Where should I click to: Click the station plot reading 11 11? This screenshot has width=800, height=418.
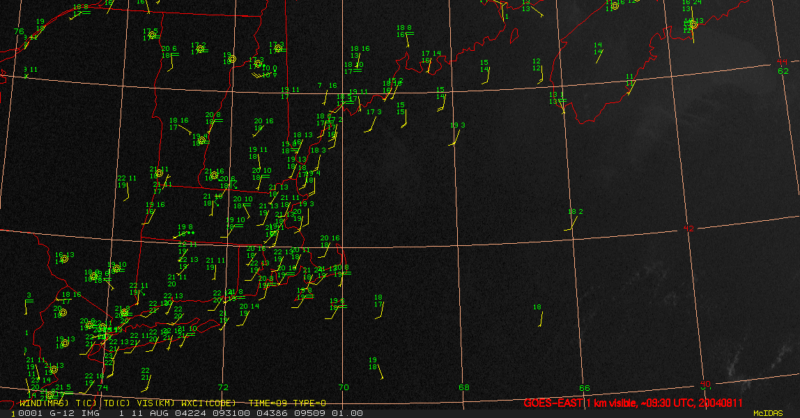(630, 80)
